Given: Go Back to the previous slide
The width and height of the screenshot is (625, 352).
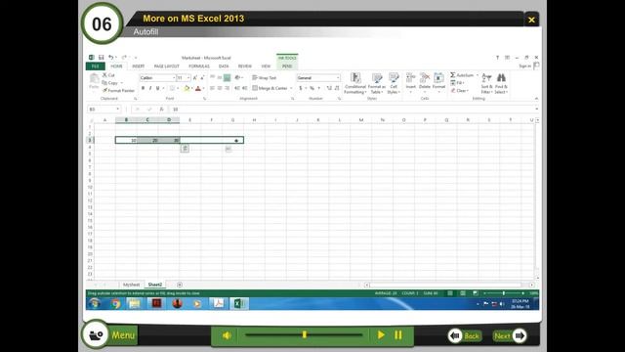Looking at the screenshot, I should (465, 336).
